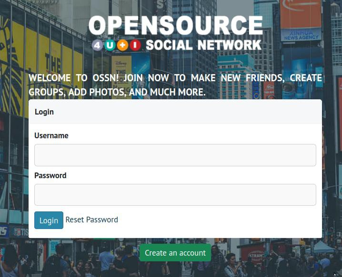
Task: Open the Reset Password link
Action: pyautogui.click(x=91, y=220)
